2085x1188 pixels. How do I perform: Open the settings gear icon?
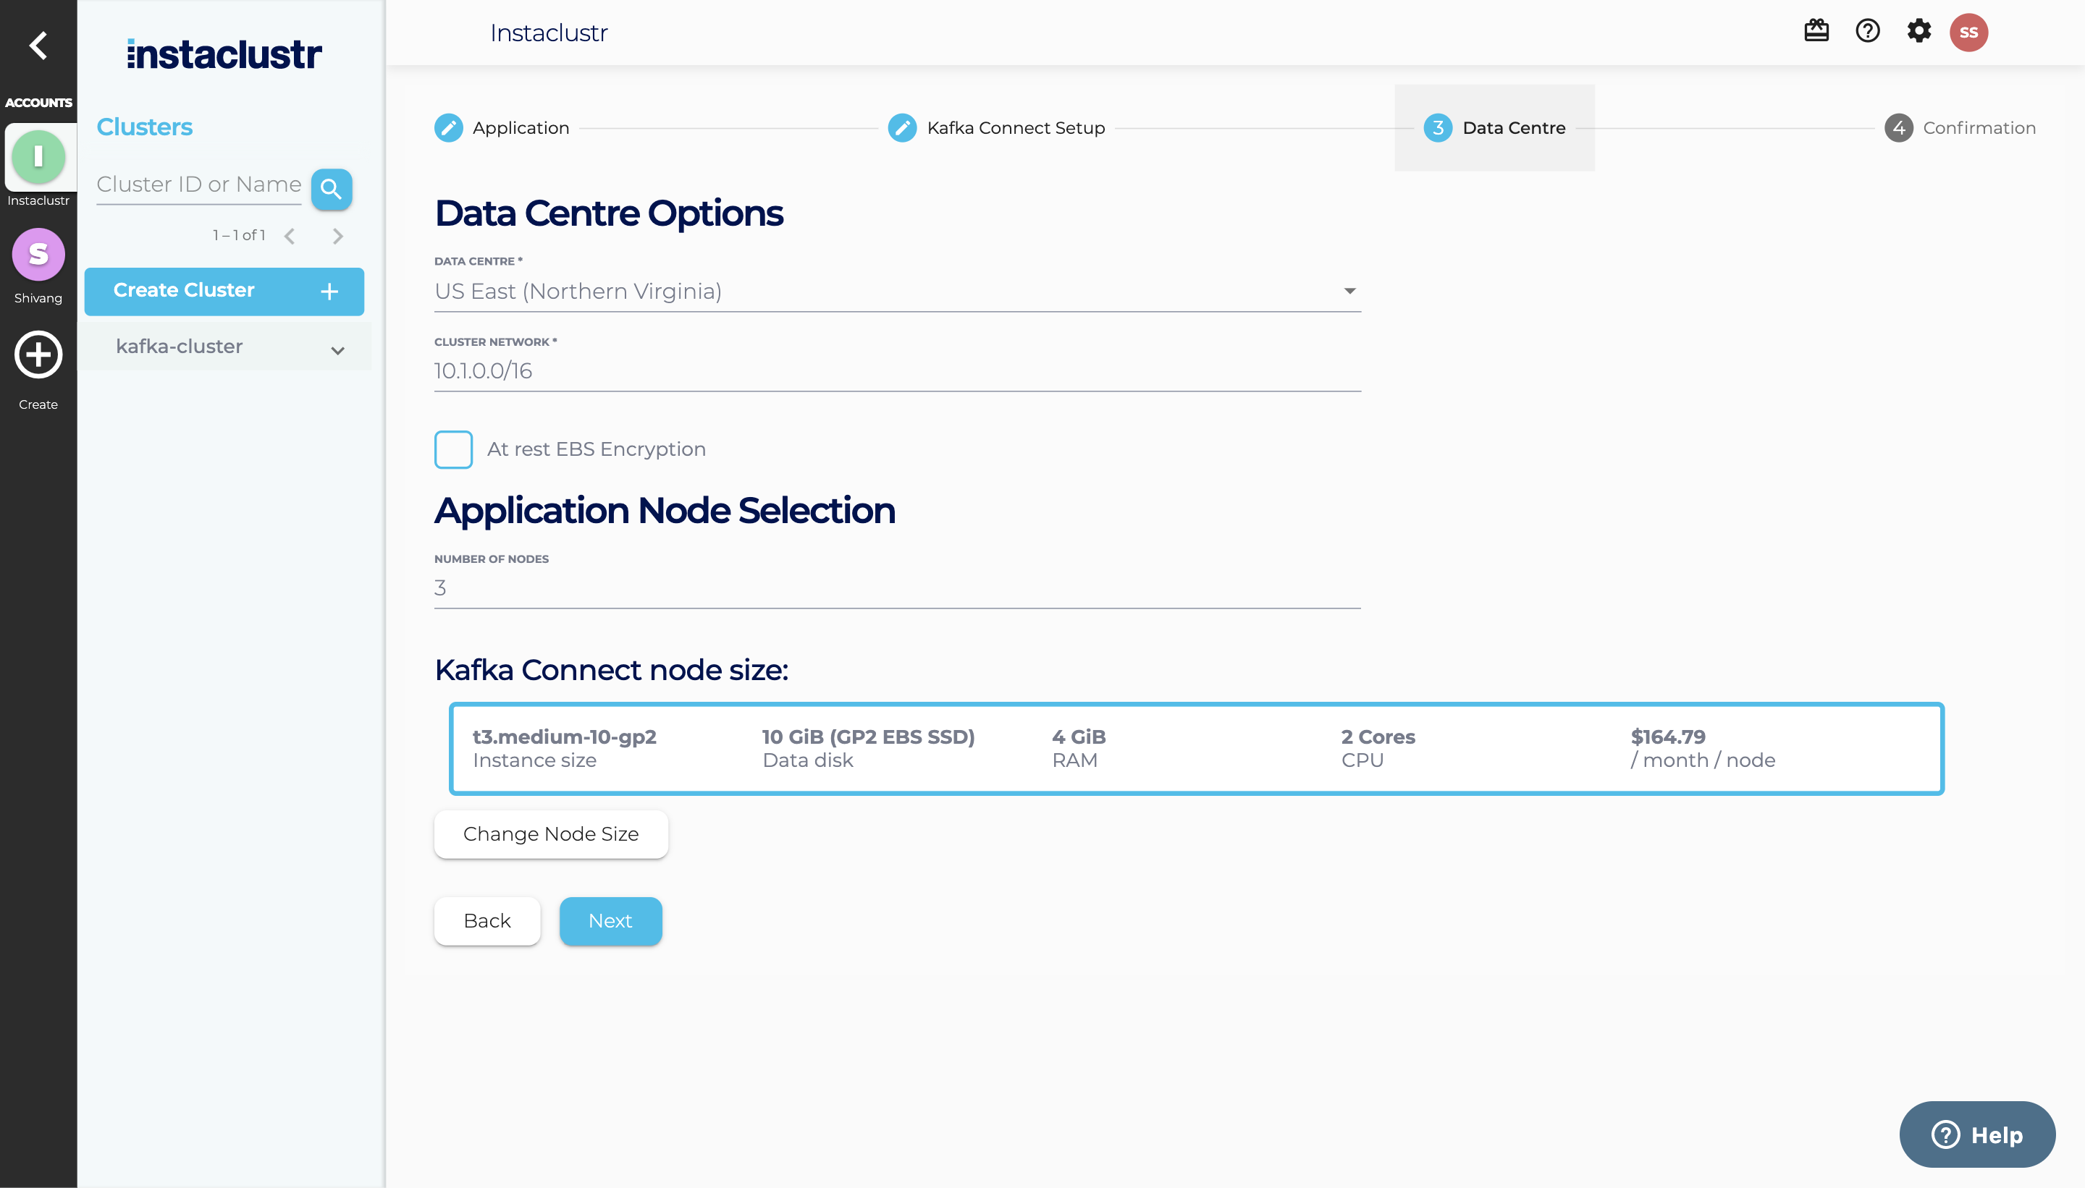tap(1918, 32)
